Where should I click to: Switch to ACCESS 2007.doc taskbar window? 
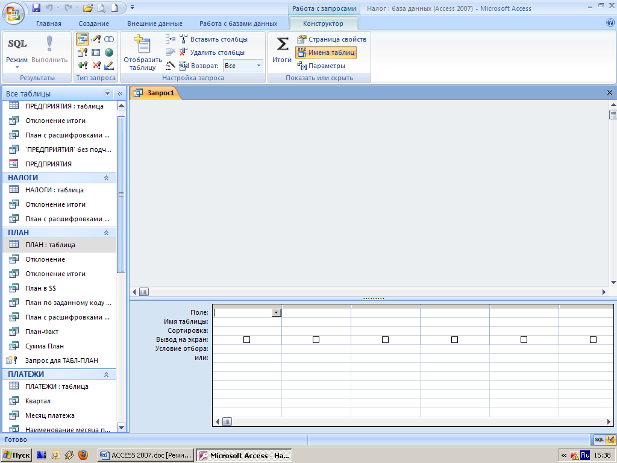(x=146, y=455)
